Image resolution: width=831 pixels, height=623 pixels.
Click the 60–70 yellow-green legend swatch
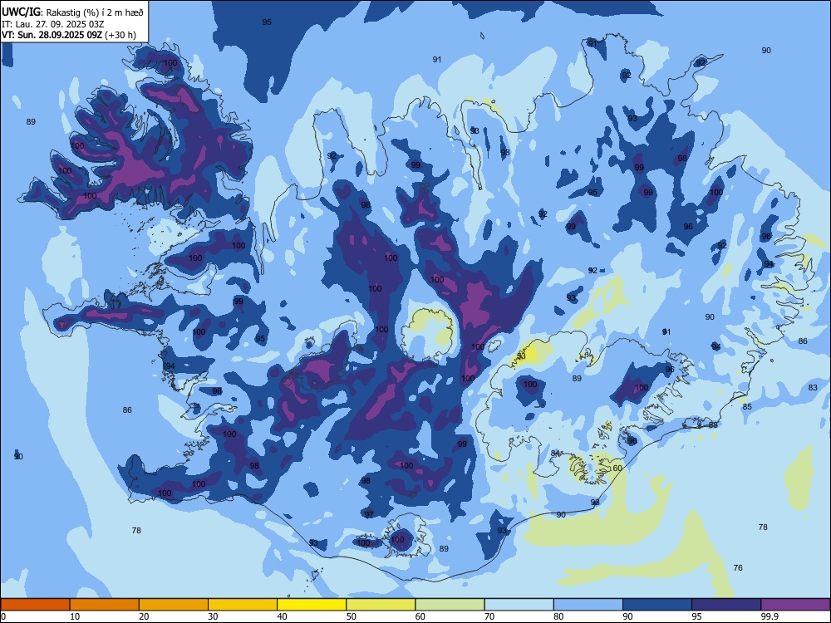(450, 605)
